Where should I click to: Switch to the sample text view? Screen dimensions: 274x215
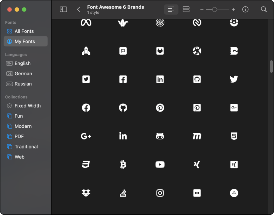point(171,9)
